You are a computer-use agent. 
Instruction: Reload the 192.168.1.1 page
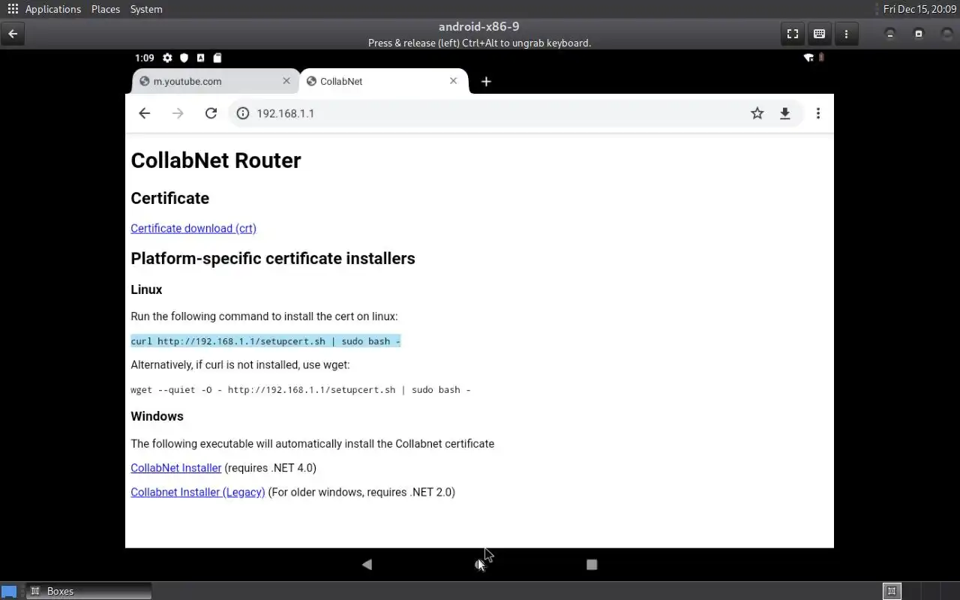pos(211,113)
